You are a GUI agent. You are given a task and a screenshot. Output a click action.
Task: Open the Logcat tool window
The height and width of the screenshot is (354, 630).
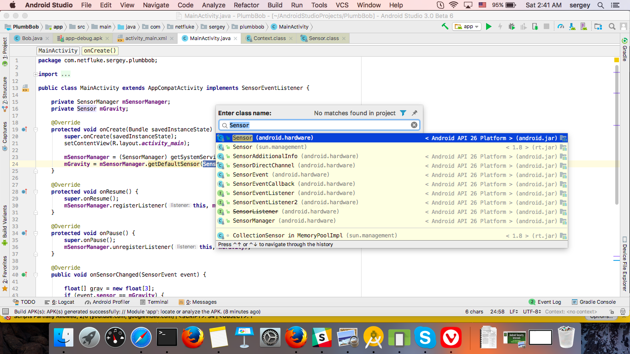(59, 302)
